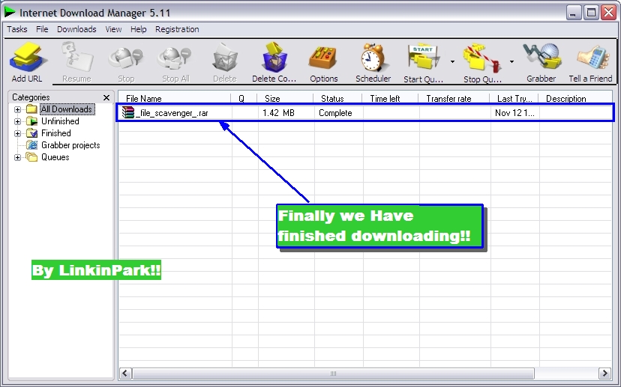Image resolution: width=621 pixels, height=387 pixels.
Task: Open the View menu
Action: (113, 29)
